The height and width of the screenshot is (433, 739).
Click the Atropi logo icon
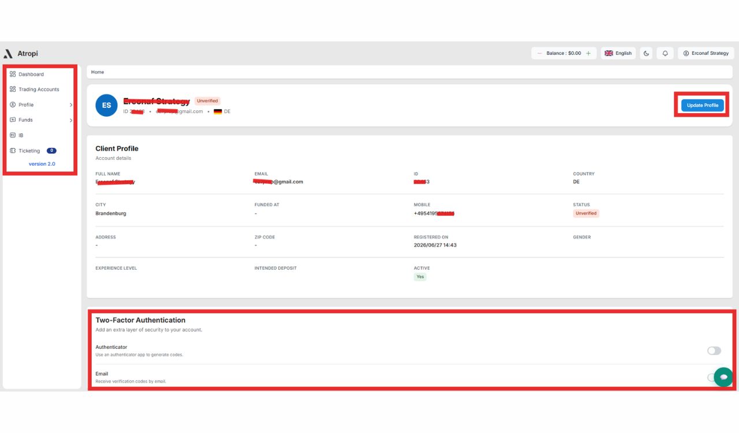coord(8,54)
